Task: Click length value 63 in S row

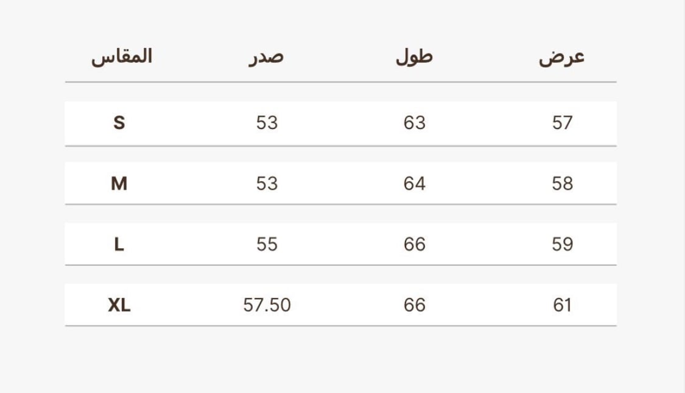Action: pos(415,123)
